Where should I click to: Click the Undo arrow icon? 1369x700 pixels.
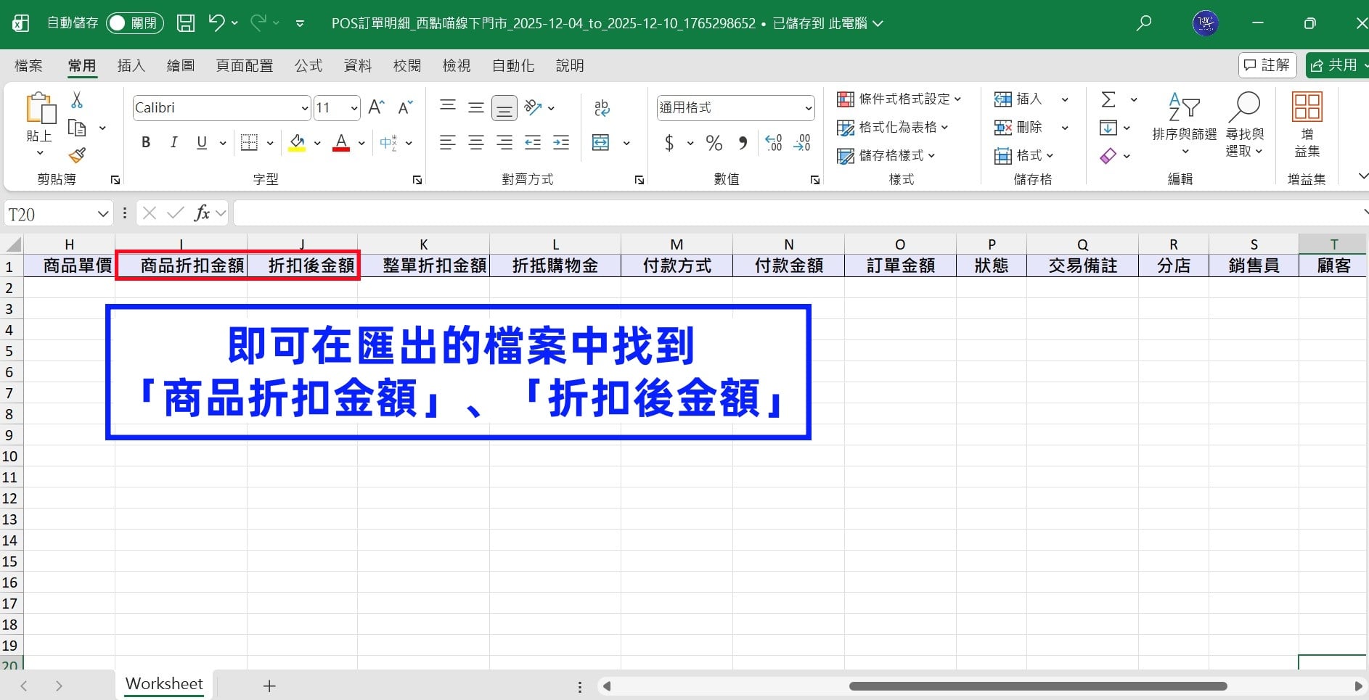coord(216,22)
